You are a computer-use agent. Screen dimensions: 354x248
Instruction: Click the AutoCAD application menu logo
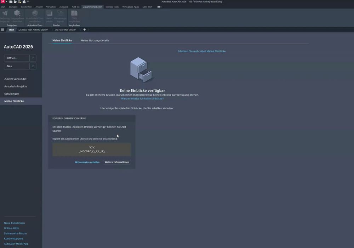pos(3,2)
